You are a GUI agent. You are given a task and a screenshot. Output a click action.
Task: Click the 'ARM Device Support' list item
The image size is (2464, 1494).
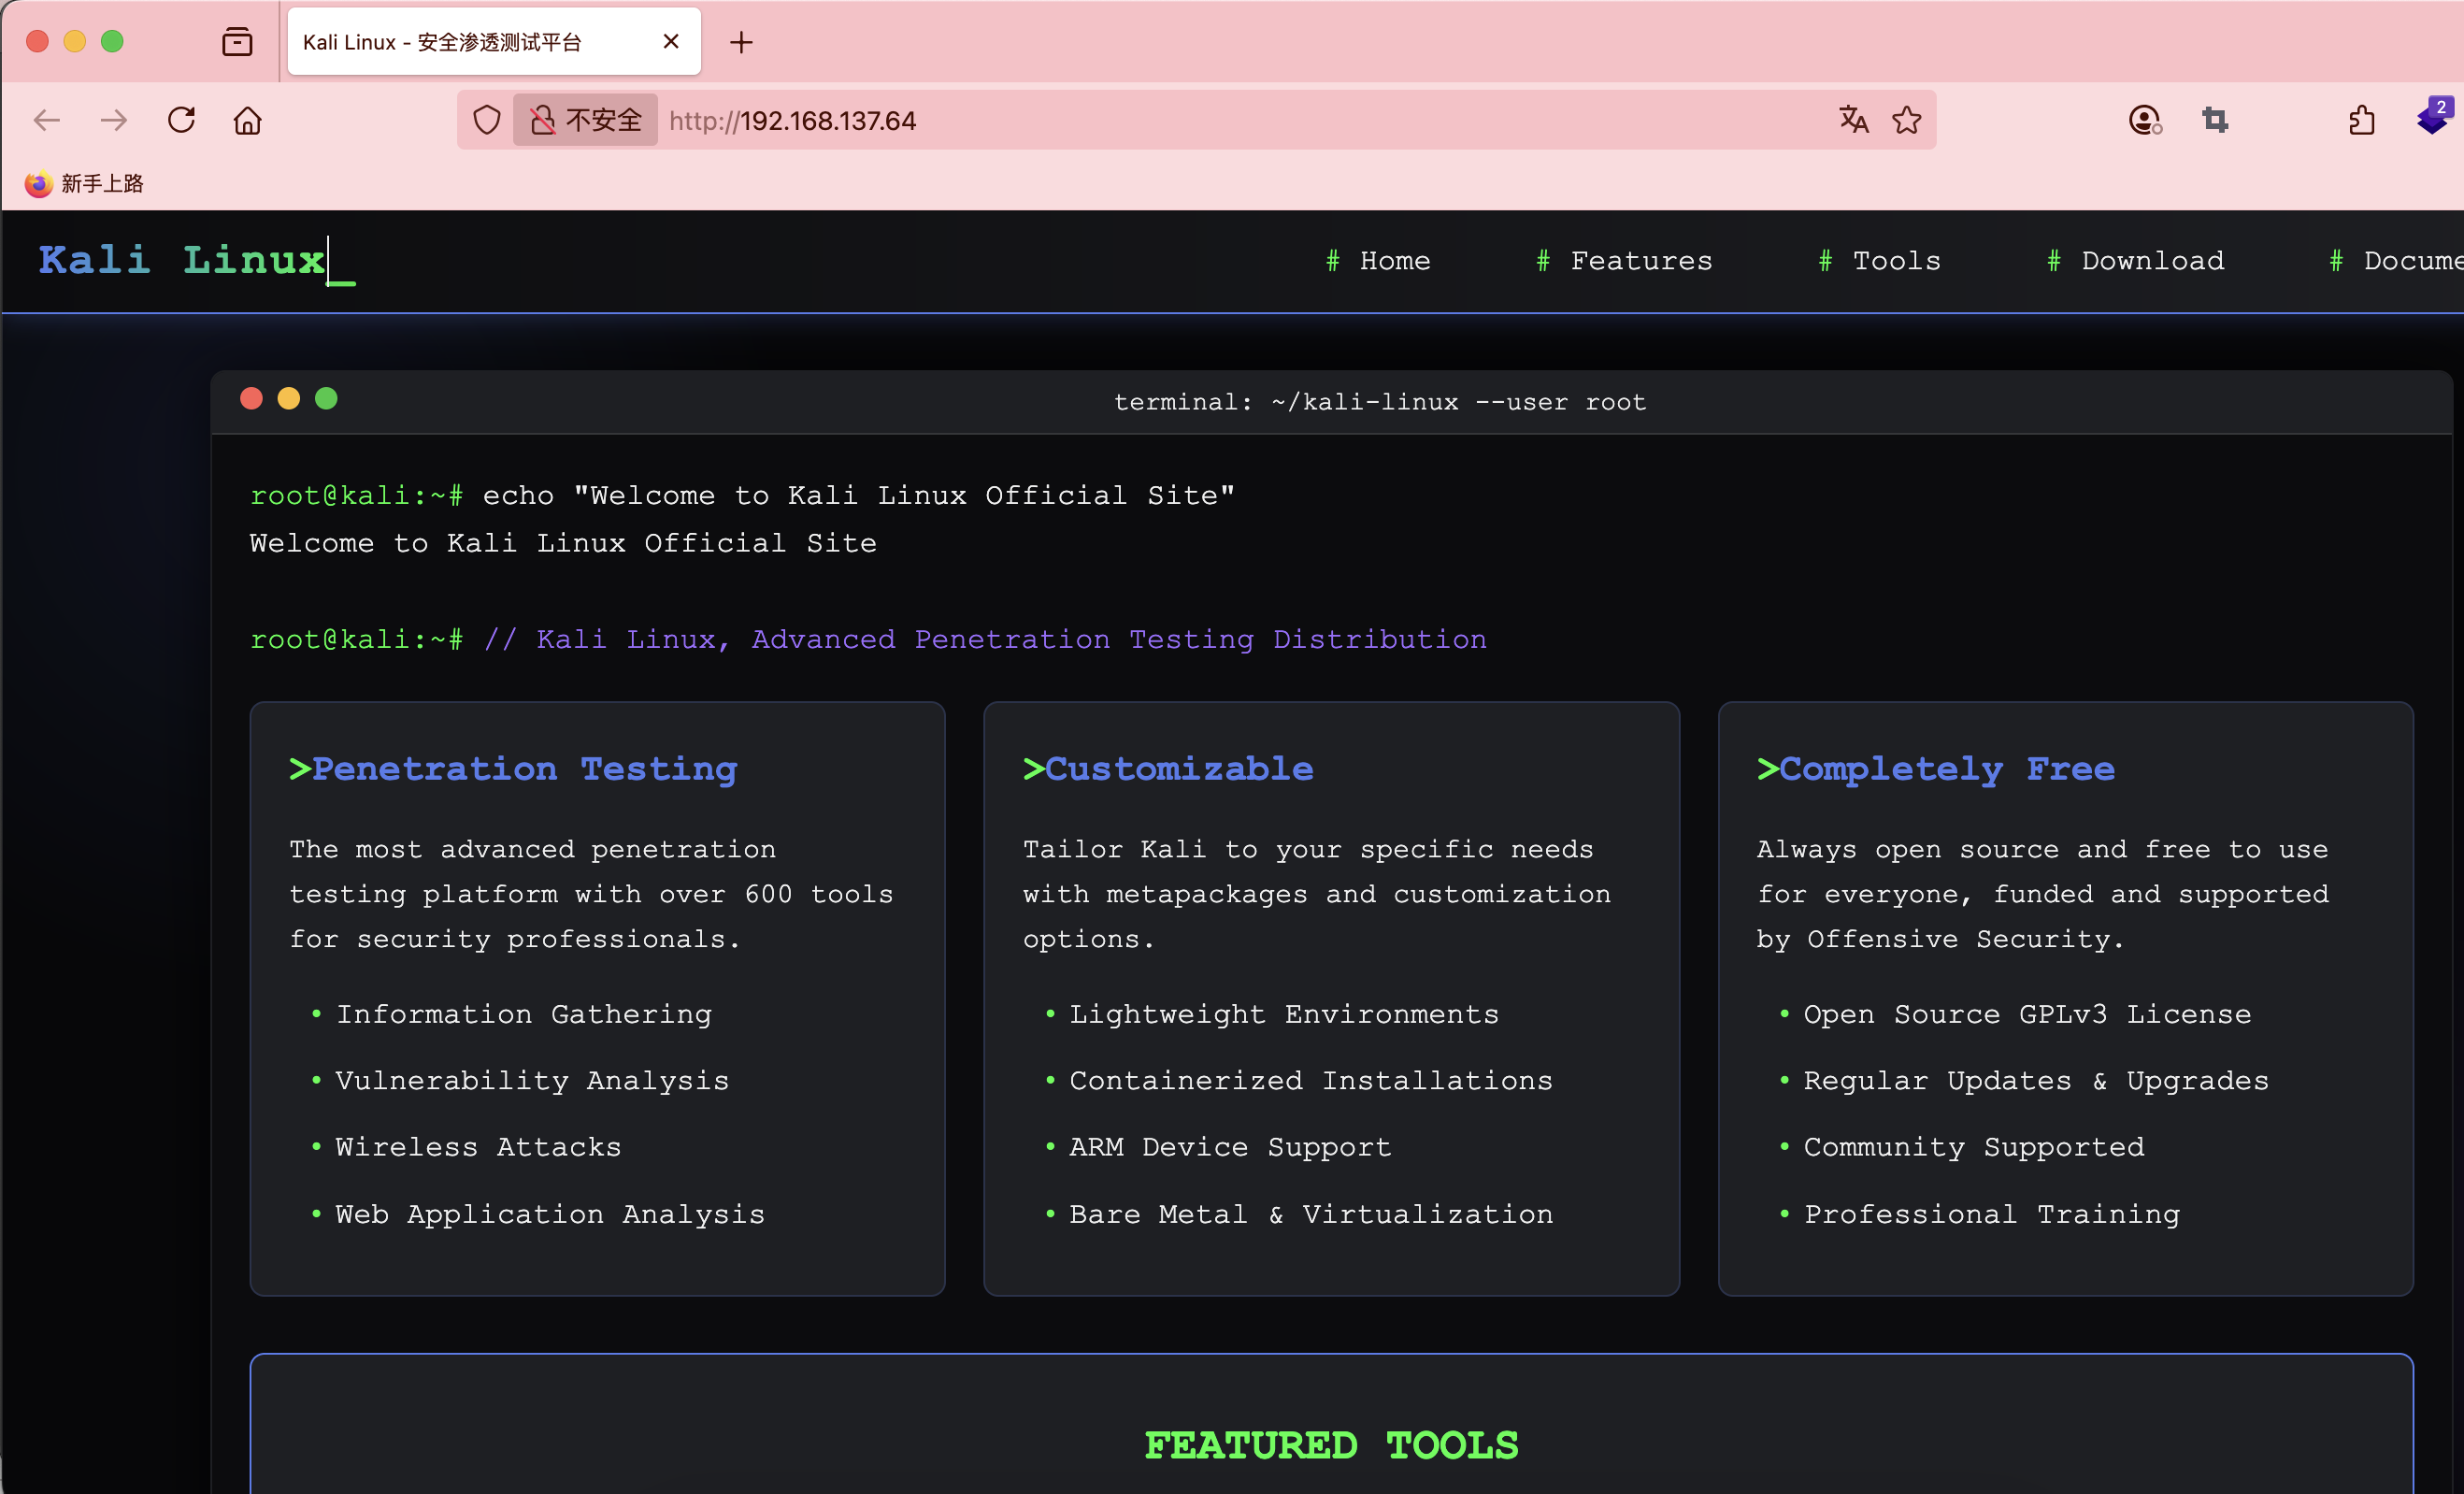1230,1147
